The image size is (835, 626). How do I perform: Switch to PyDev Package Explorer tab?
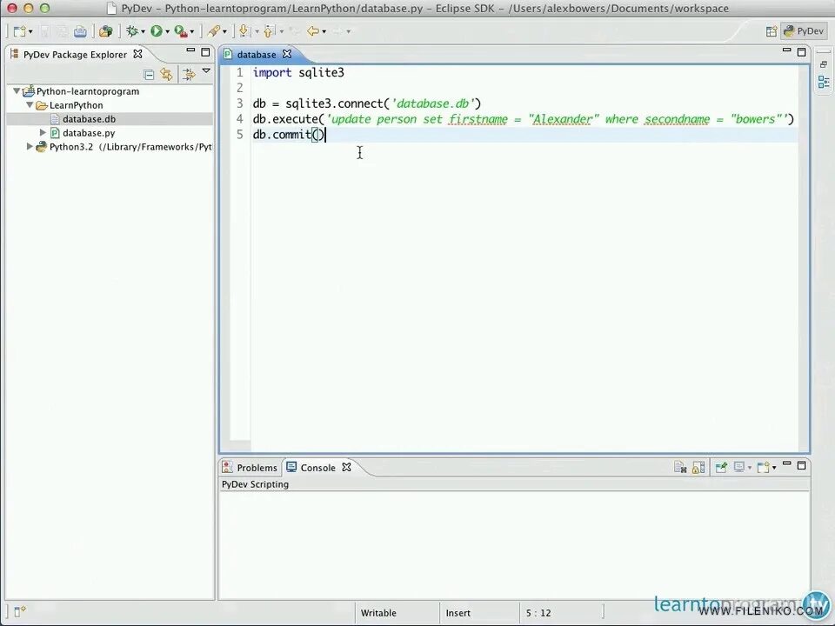(x=75, y=54)
